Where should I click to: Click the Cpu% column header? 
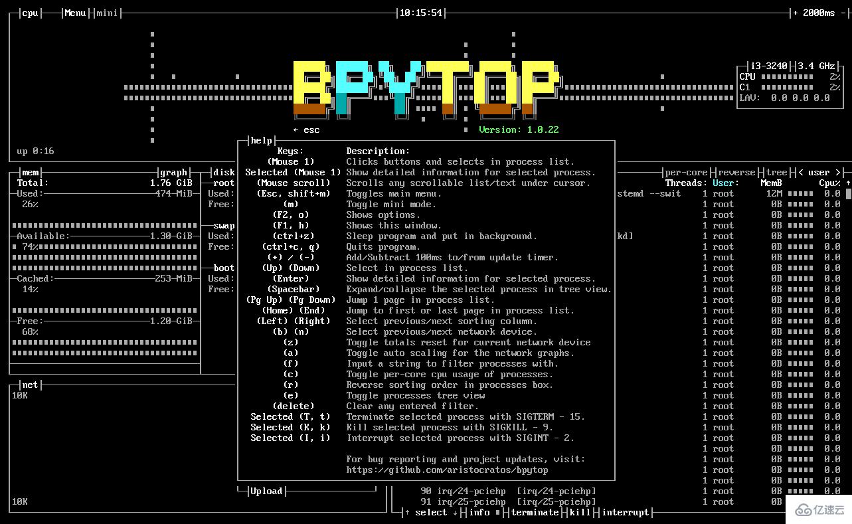click(x=829, y=183)
